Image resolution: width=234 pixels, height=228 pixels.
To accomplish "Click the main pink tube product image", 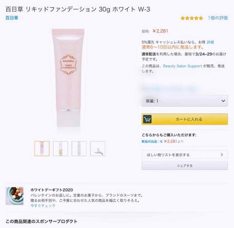I will (x=68, y=78).
